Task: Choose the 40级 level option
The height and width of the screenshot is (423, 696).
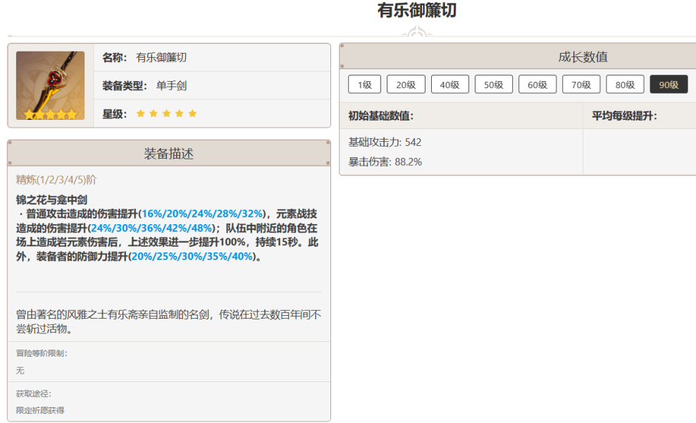Action: pos(449,85)
